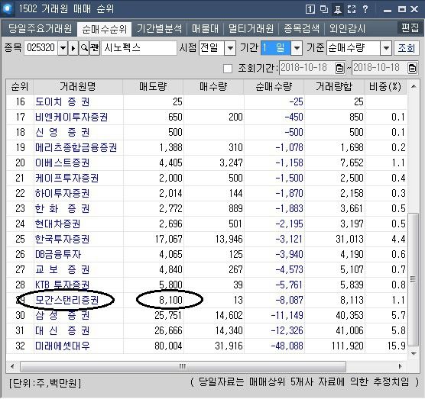
Task: Click the 관 interest stock icon
Action: (x=95, y=48)
